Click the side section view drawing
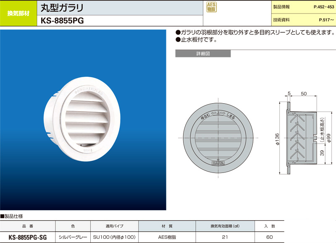 point(302,138)
